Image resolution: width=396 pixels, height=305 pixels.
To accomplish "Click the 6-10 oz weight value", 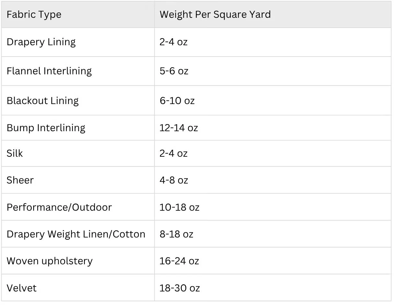I will click(177, 100).
